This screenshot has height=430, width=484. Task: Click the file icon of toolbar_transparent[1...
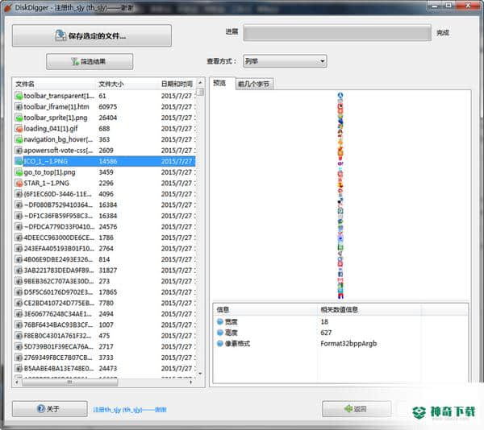(19, 96)
